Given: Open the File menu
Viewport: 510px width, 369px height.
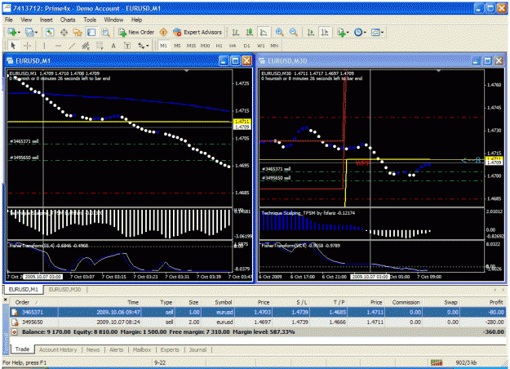Looking at the screenshot, I should 9,20.
